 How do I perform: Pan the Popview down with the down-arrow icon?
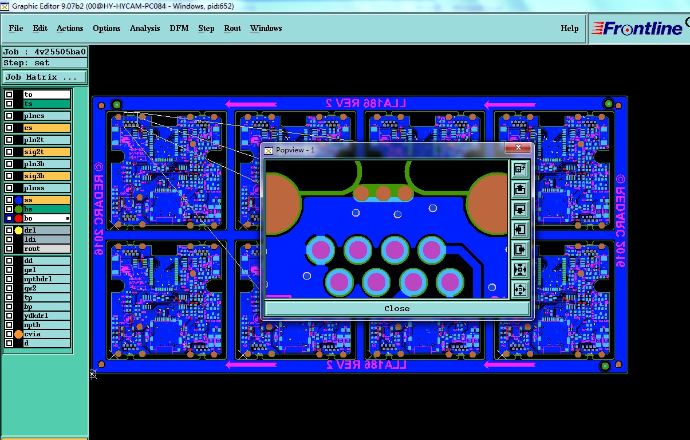click(x=520, y=209)
